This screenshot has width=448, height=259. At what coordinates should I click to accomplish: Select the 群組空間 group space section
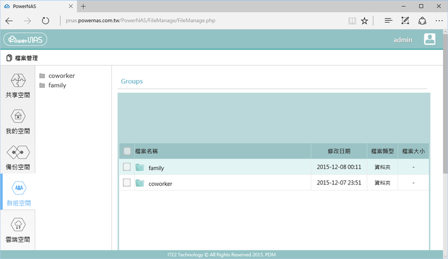18,193
